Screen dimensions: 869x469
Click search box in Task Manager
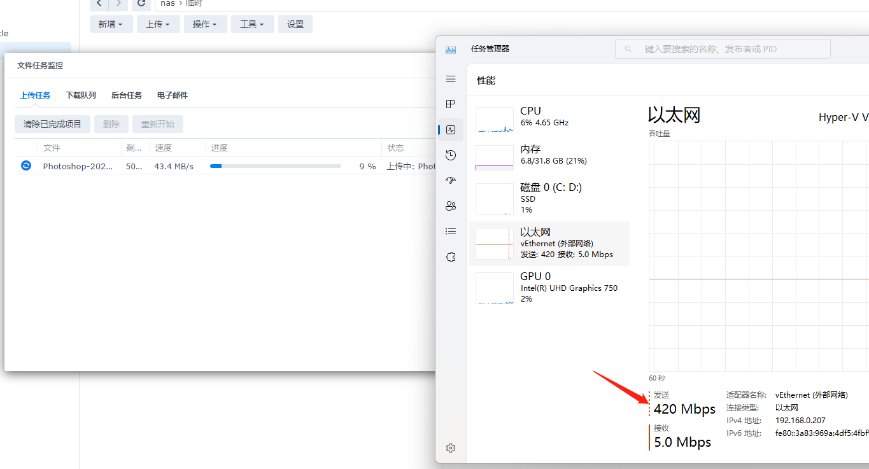pos(723,49)
